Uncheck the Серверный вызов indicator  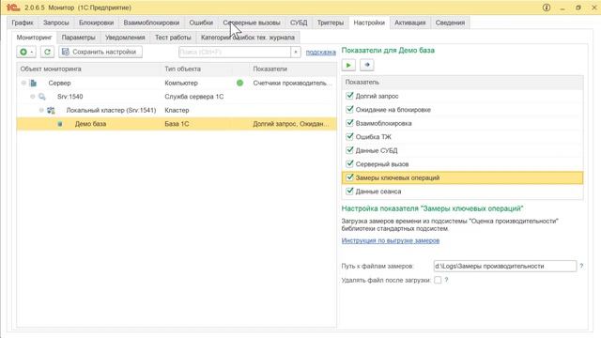pyautogui.click(x=349, y=164)
